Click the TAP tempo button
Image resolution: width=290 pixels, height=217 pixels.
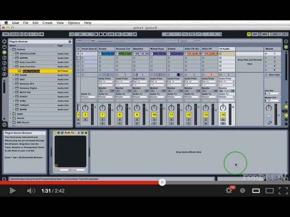pyautogui.click(x=6, y=34)
